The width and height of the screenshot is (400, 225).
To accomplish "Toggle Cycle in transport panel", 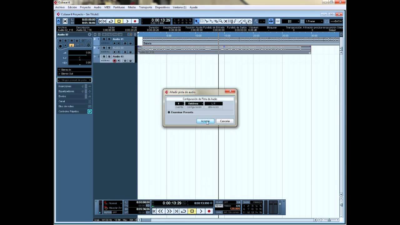I will pos(183,211).
